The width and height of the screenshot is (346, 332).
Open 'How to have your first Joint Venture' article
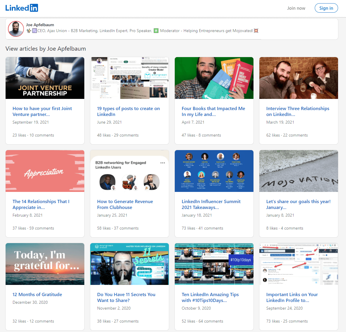(42, 112)
